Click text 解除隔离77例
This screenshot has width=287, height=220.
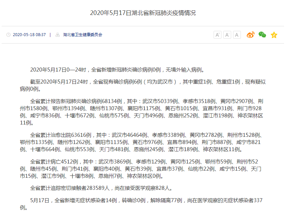166,200
